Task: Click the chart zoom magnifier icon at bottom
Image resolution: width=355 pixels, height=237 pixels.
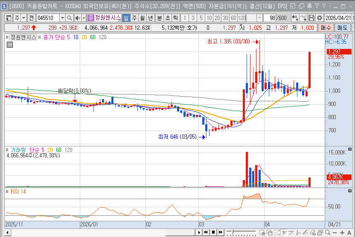Action: 327,232
